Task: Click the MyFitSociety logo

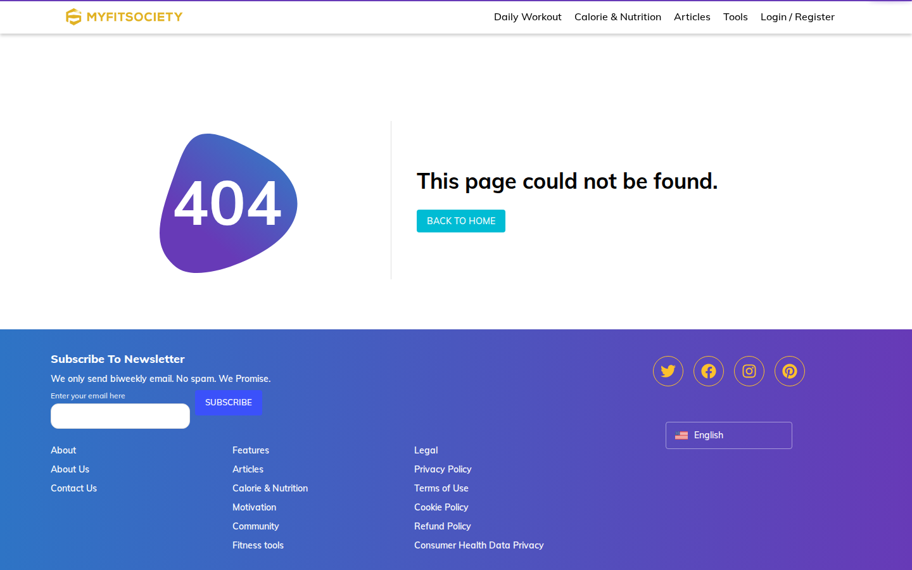Action: 124,17
